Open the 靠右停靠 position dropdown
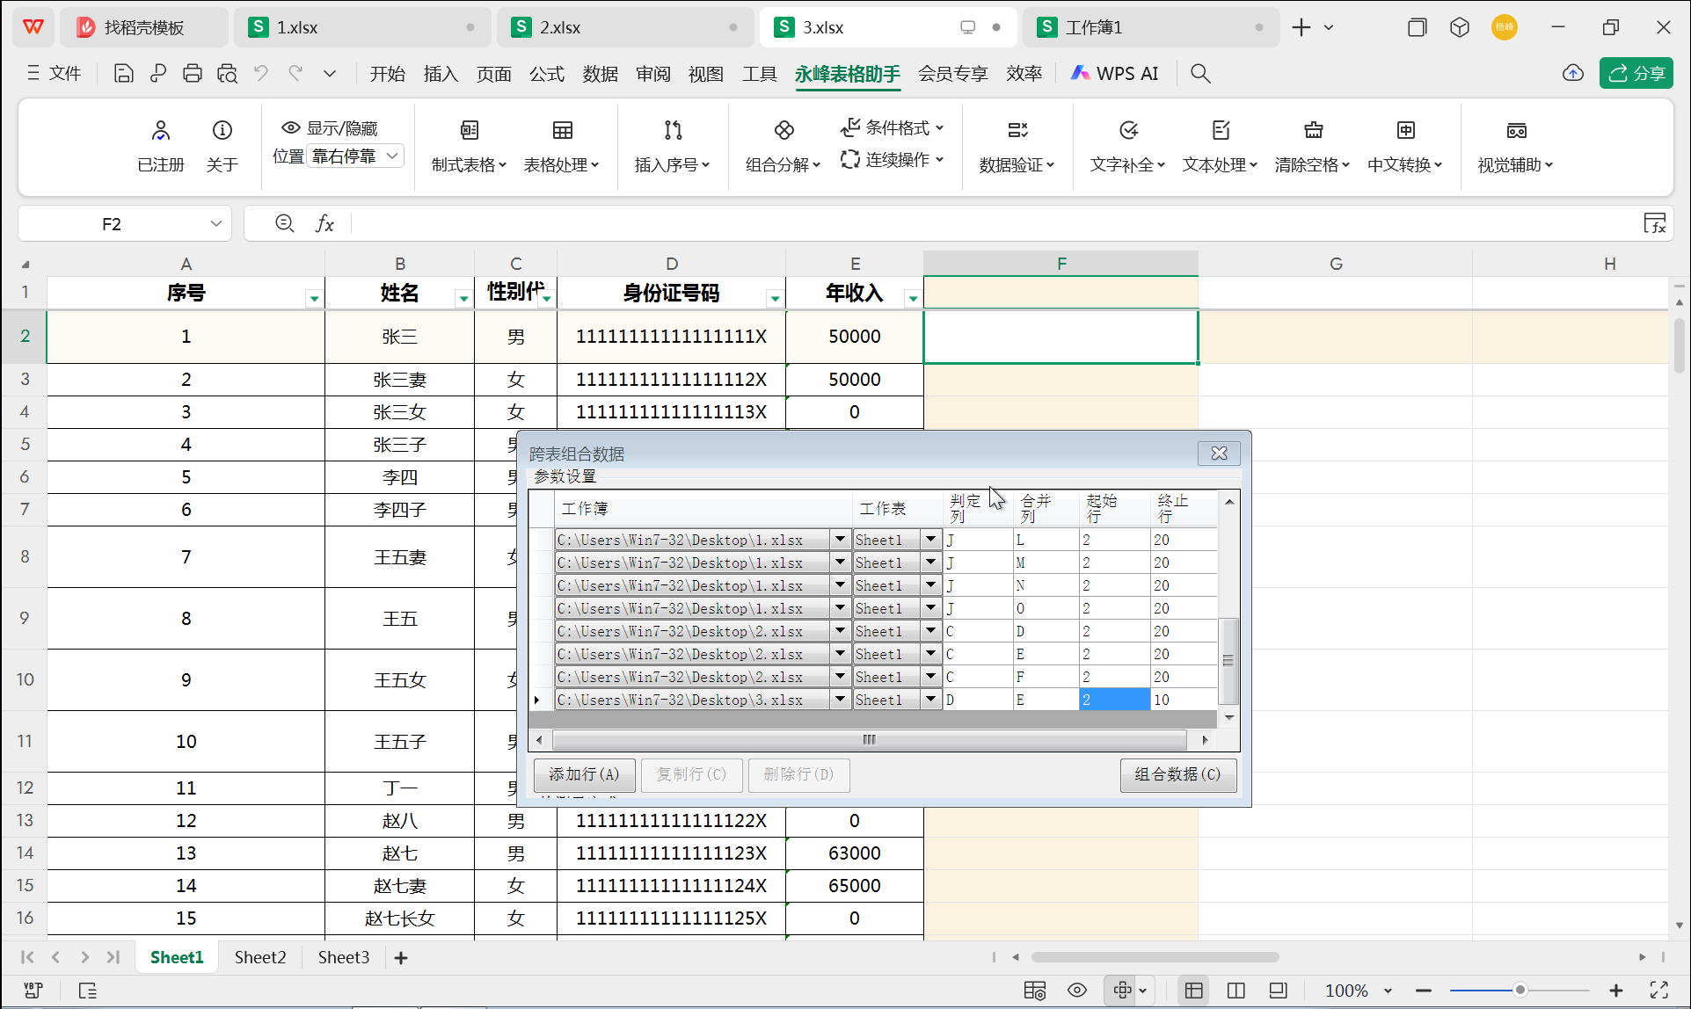This screenshot has height=1009, width=1691. [x=355, y=156]
